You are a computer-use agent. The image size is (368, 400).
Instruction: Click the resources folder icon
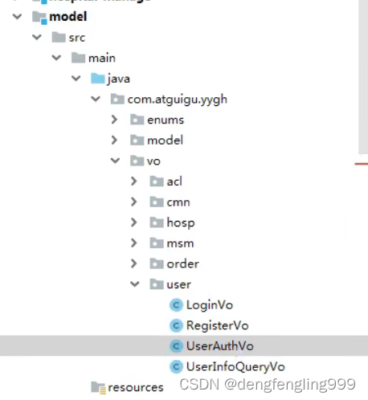click(x=98, y=388)
